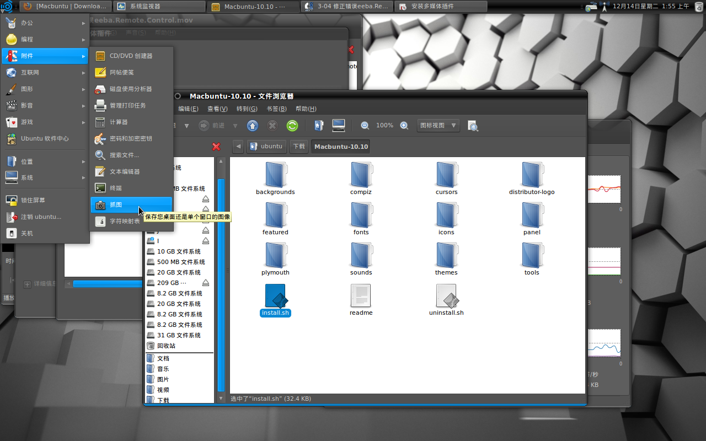Open 密码和加密密钥 passwords and keys
This screenshot has width=706, height=441.
pyautogui.click(x=131, y=138)
